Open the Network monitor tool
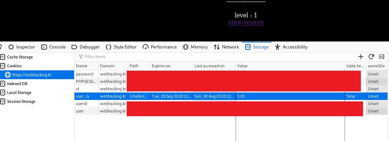This screenshot has height=141, width=389. pyautogui.click(x=226, y=47)
